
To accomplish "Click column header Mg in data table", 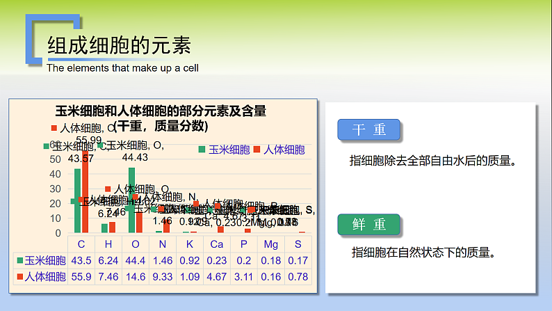I will click(271, 244).
